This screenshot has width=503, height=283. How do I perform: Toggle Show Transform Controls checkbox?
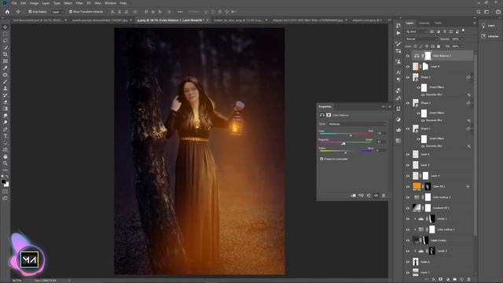(71, 12)
